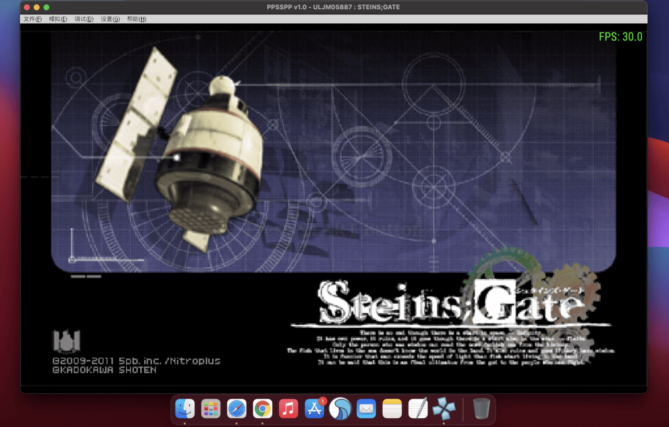The height and width of the screenshot is (427, 669).
Task: Click the green FPS counter overlay
Action: point(620,37)
